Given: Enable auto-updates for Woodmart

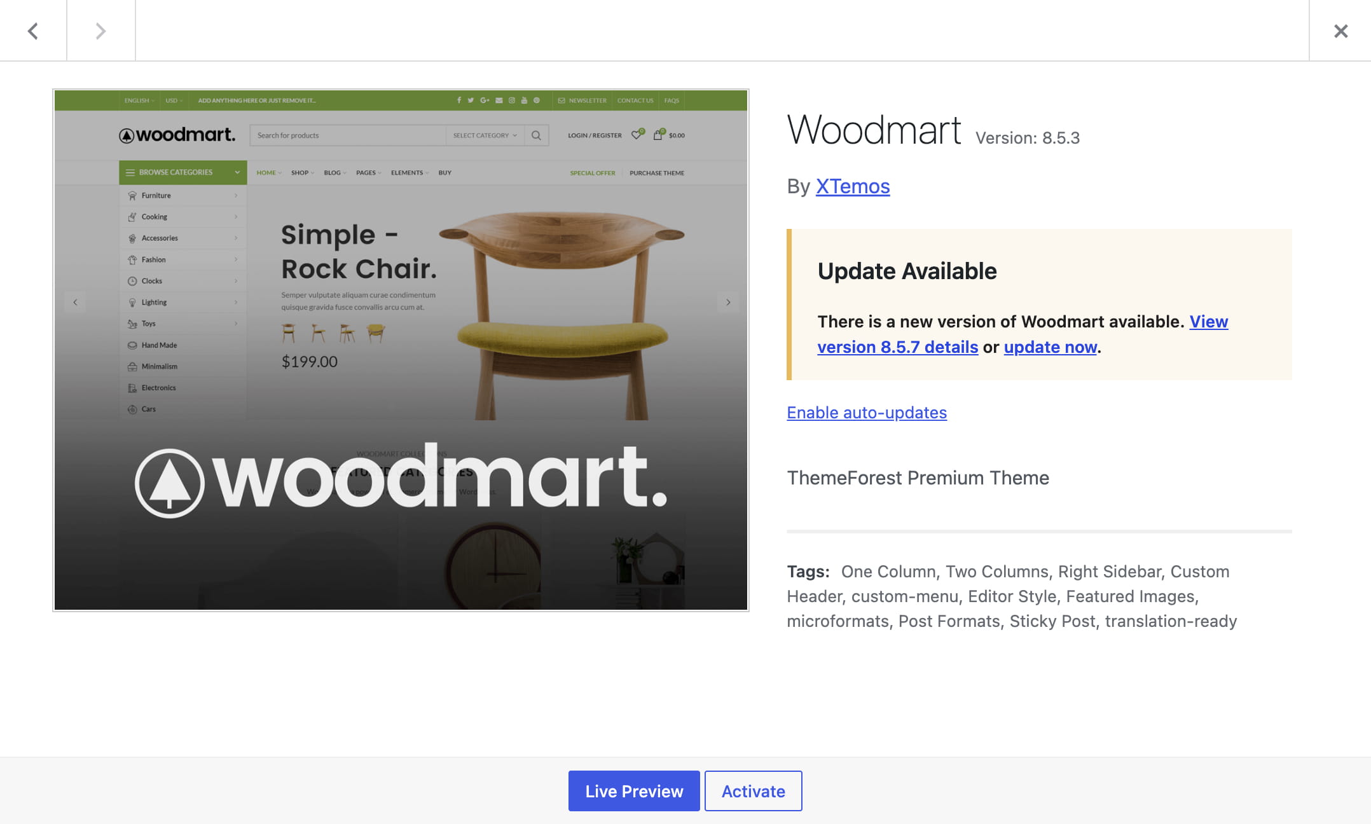Looking at the screenshot, I should [x=867, y=413].
